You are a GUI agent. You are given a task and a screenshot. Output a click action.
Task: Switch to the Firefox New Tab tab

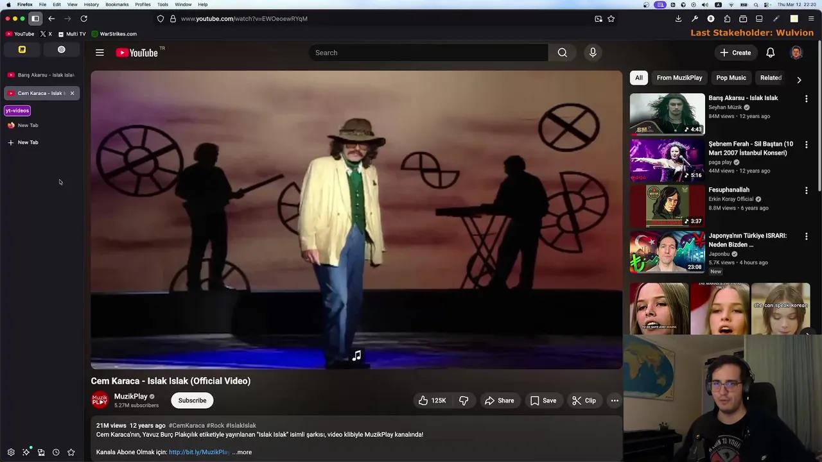click(42, 125)
